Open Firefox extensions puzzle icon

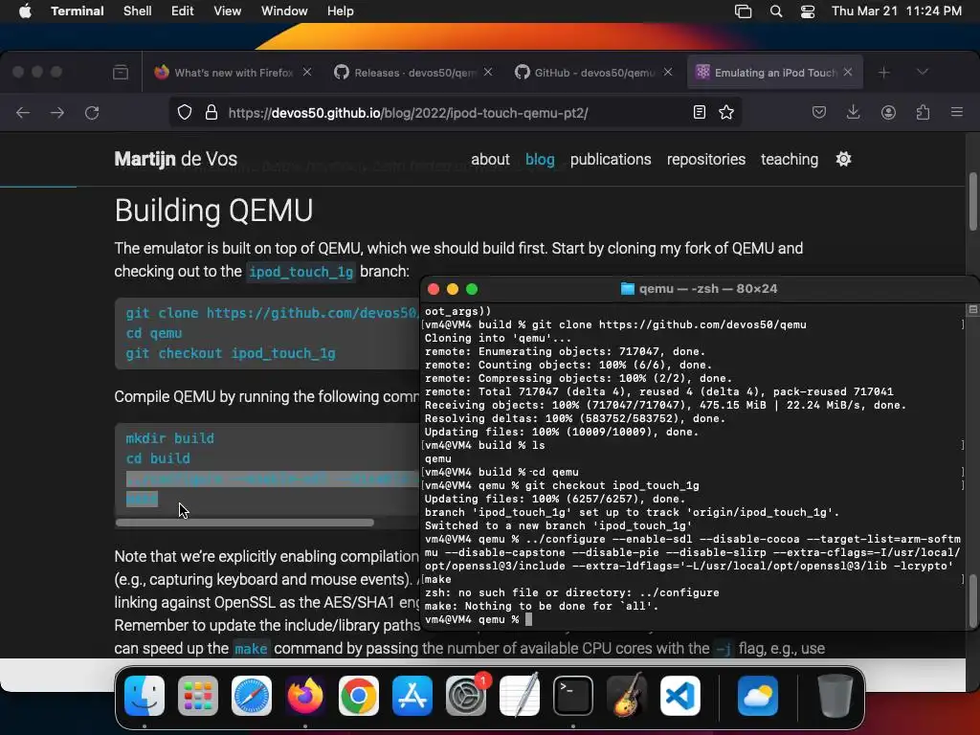(x=923, y=113)
